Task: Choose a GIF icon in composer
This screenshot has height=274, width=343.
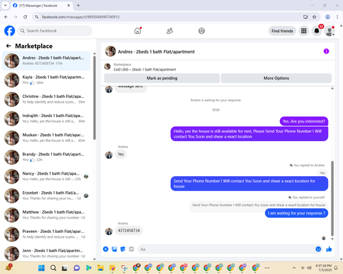Action: point(131,249)
